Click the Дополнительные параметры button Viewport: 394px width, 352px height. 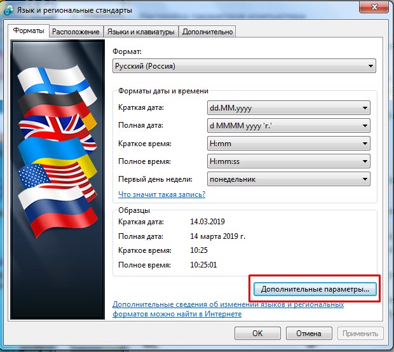point(315,288)
